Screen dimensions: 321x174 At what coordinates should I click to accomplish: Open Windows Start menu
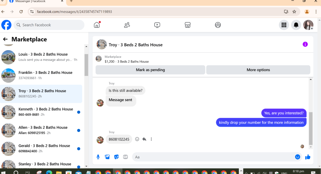coord(3,172)
